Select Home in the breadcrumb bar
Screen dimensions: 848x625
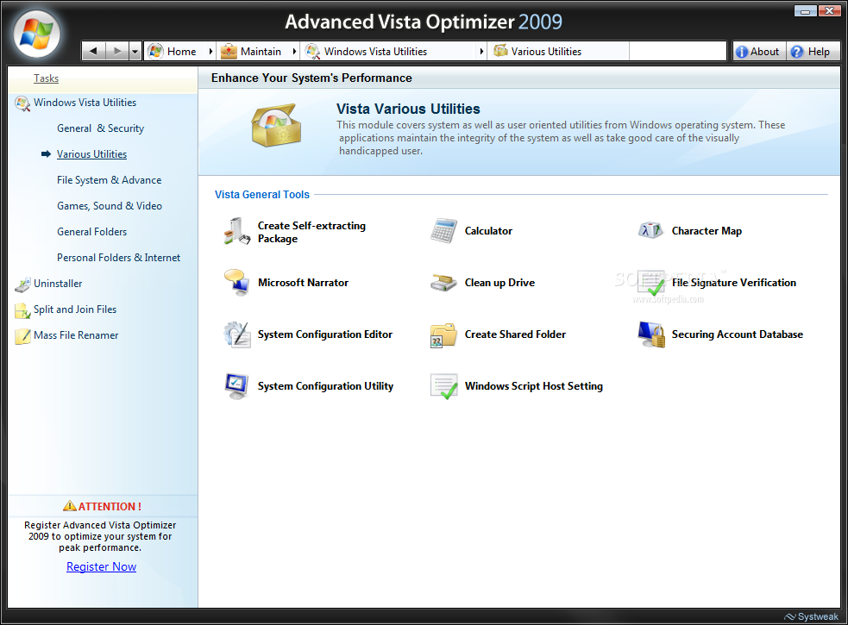[x=182, y=52]
